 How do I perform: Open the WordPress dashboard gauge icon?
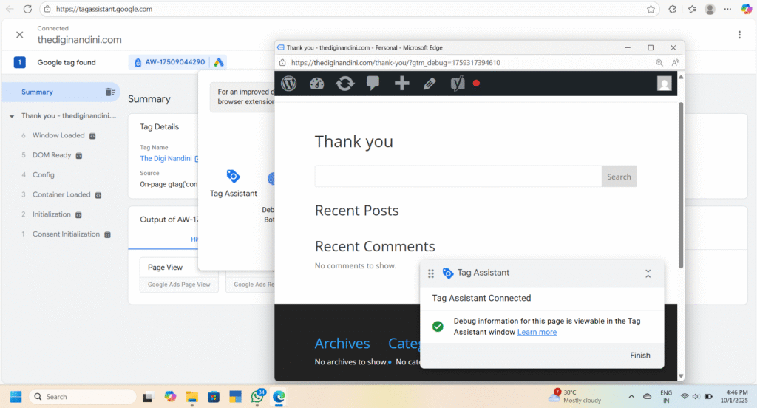click(x=316, y=84)
